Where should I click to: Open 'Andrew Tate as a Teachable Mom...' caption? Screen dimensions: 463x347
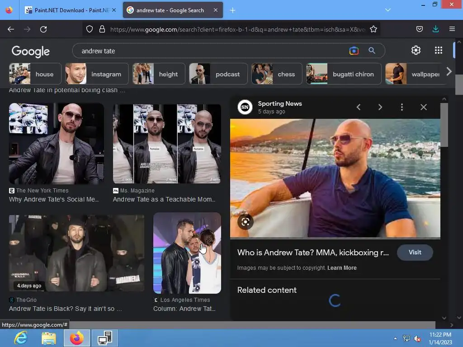(164, 199)
